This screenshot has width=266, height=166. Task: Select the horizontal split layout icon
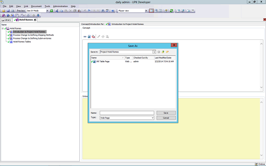point(156,11)
